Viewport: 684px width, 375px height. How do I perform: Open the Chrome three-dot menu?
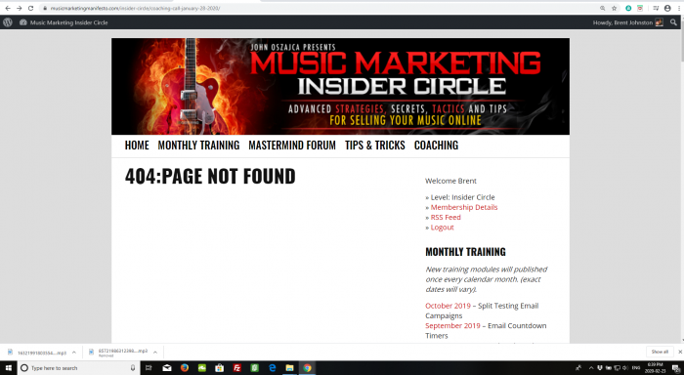point(680,8)
